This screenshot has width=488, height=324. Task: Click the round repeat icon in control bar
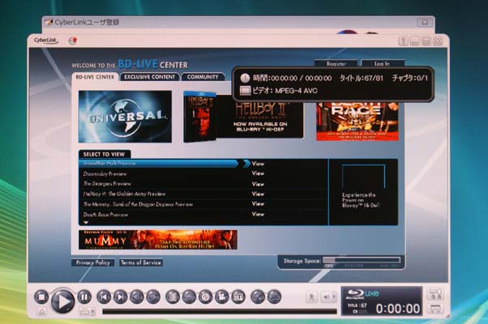click(205, 297)
